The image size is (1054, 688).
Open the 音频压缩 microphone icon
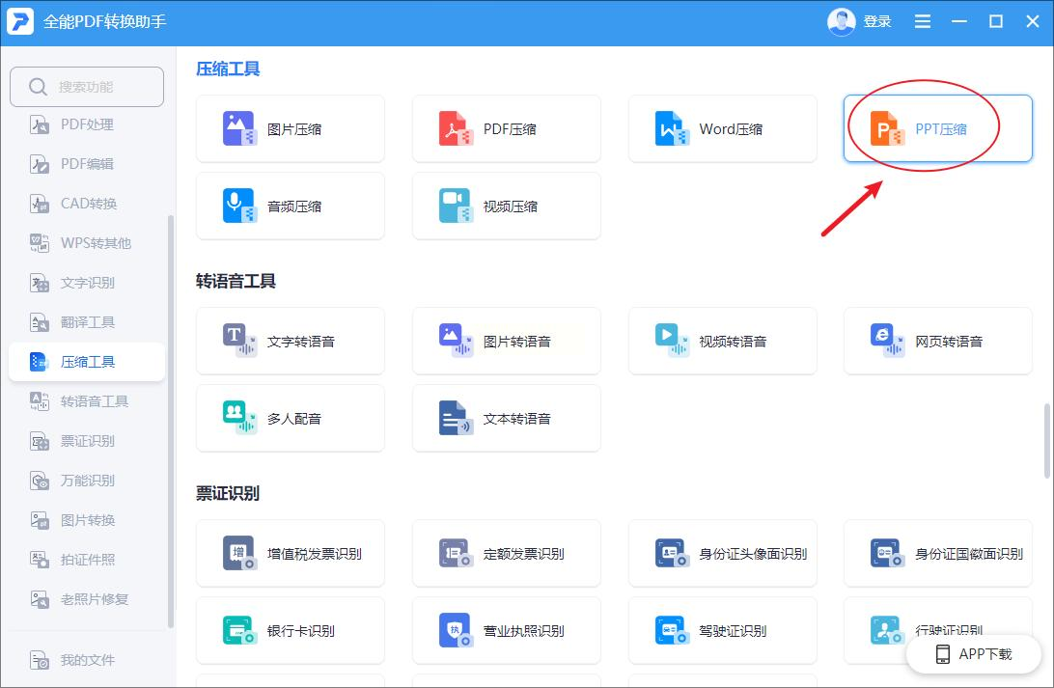click(x=239, y=206)
